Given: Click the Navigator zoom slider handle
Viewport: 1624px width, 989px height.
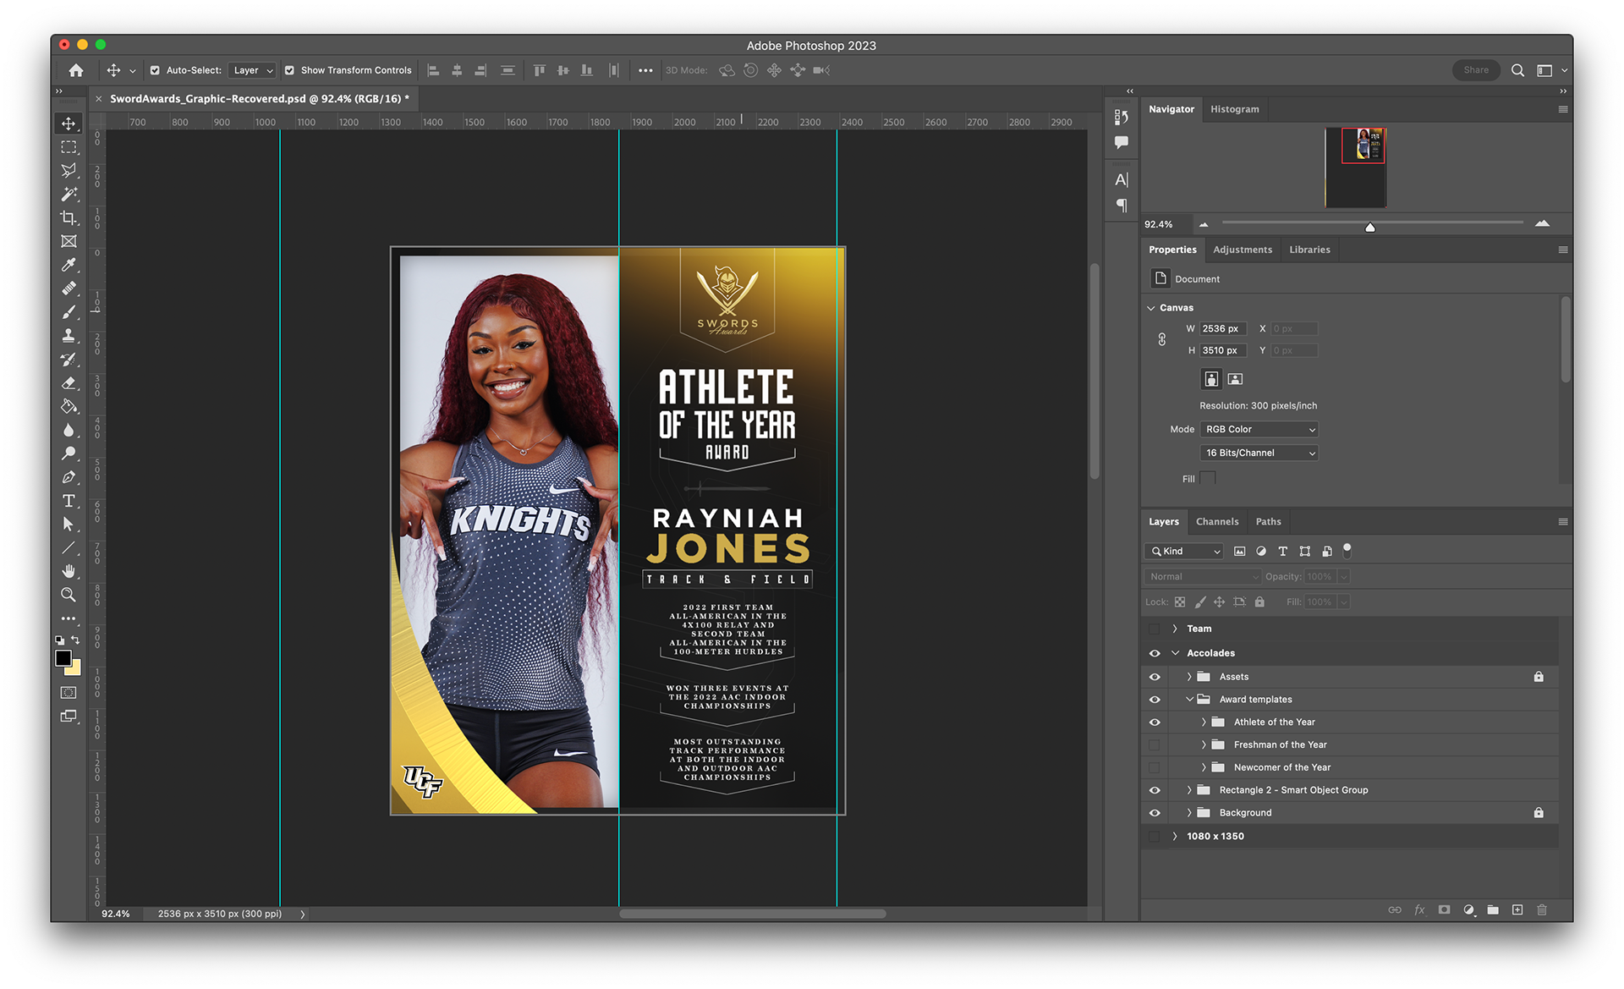Looking at the screenshot, I should [1370, 227].
